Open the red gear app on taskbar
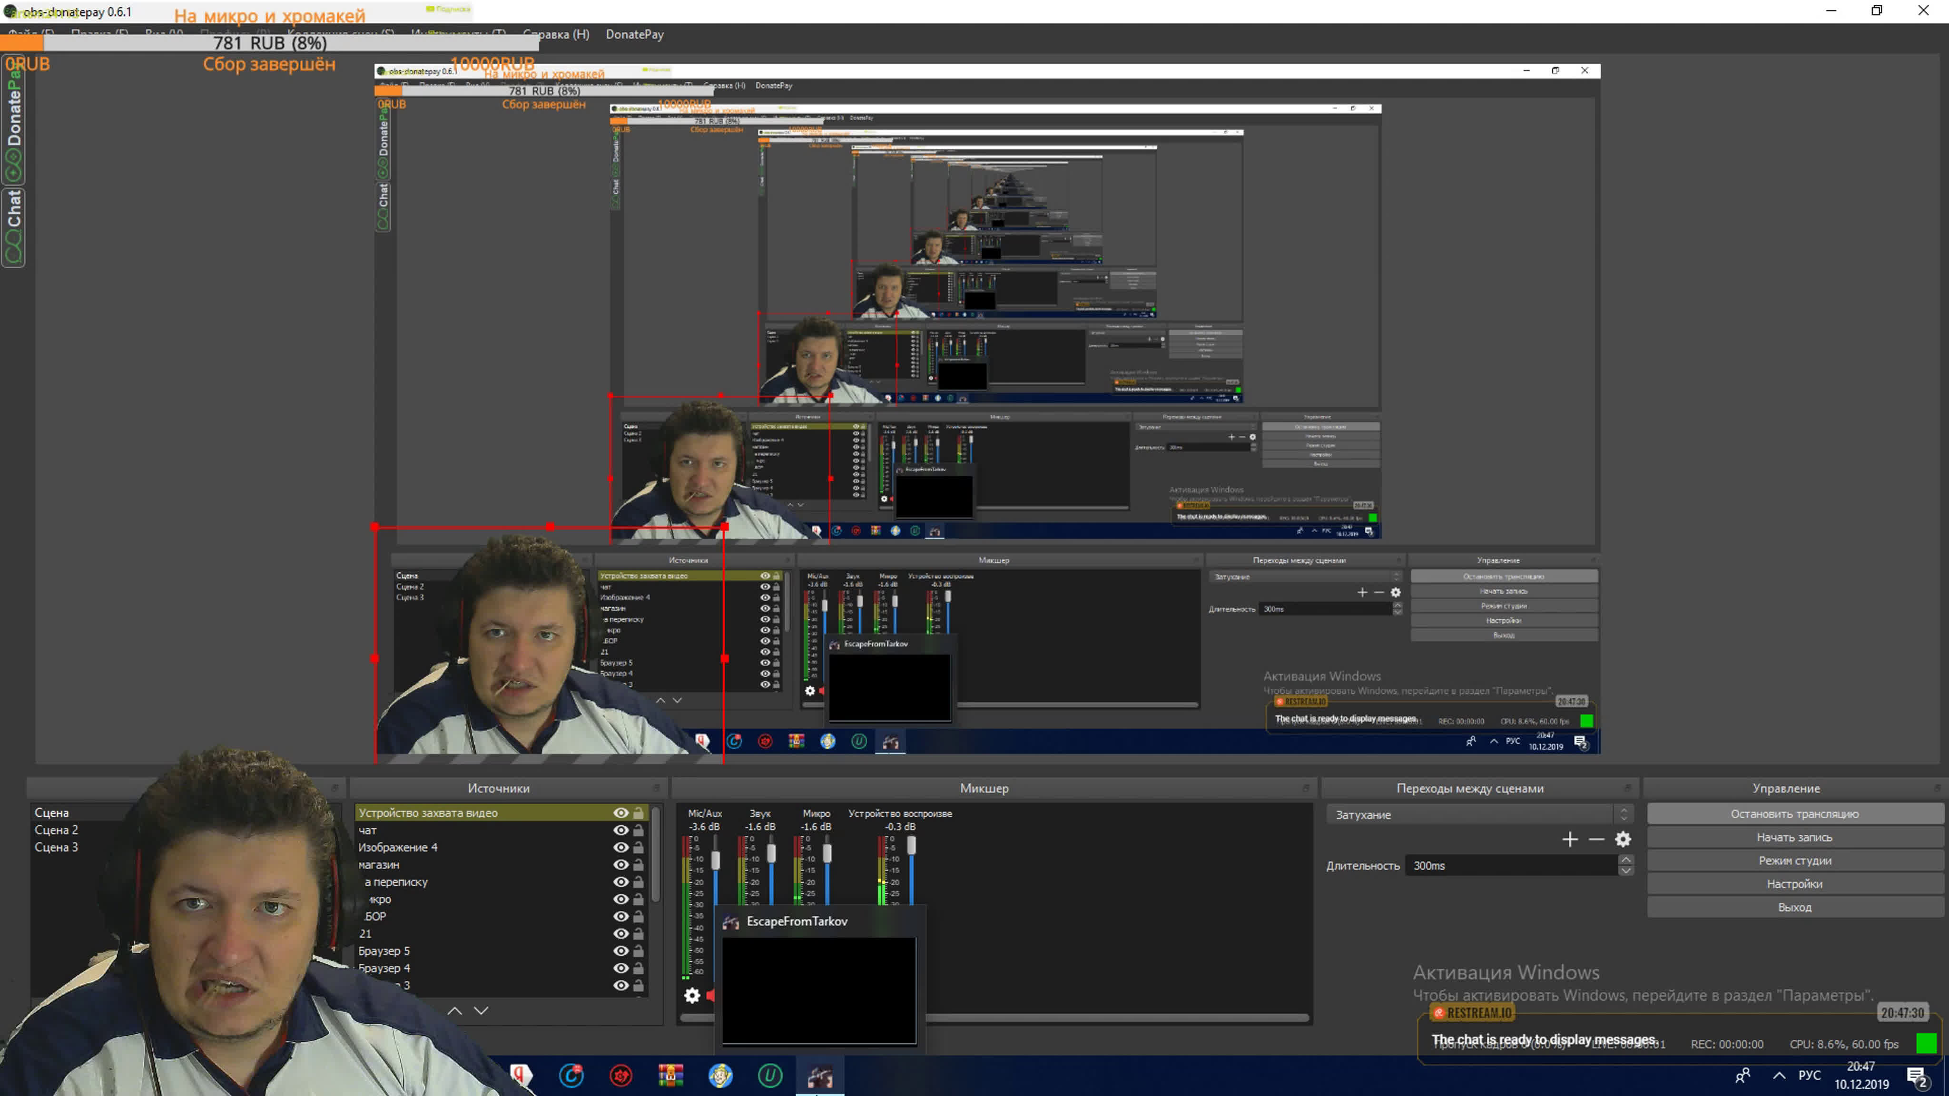1949x1096 pixels. click(621, 1076)
